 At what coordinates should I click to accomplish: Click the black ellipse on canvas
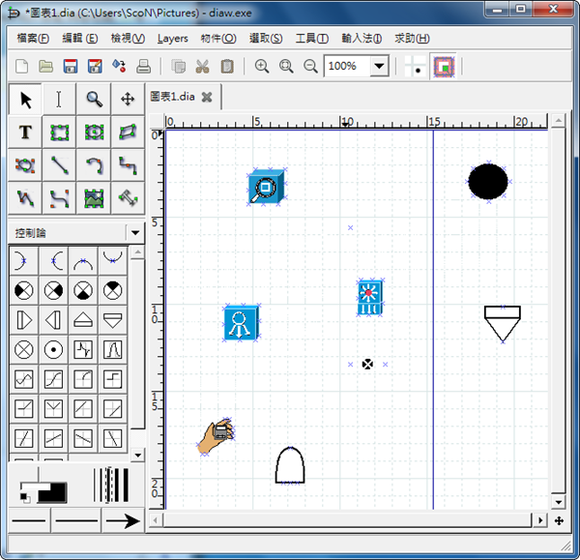(488, 181)
